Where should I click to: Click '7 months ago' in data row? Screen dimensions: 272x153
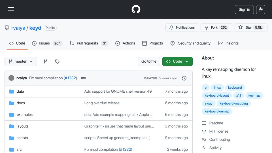click(177, 92)
